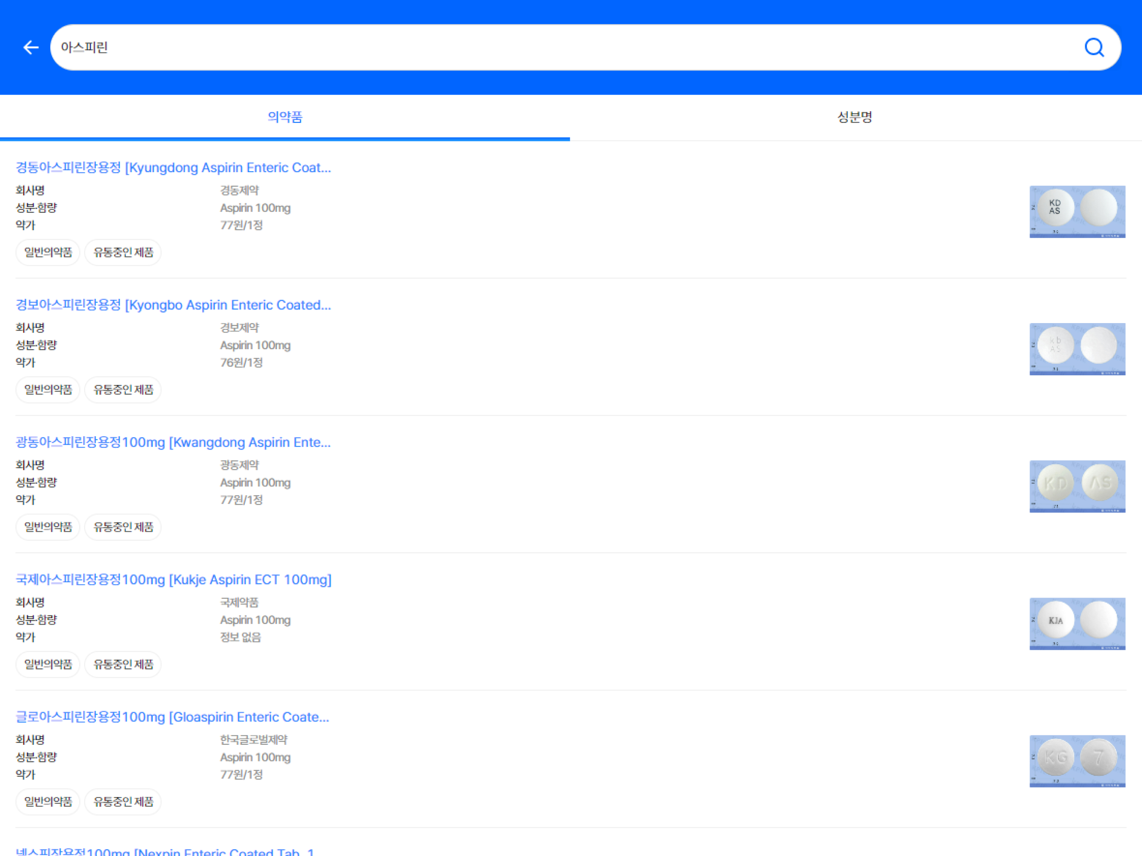Image resolution: width=1142 pixels, height=856 pixels.
Task: Open 경보아스피린장용정 Kyongbo Aspirin link
Action: tap(173, 305)
